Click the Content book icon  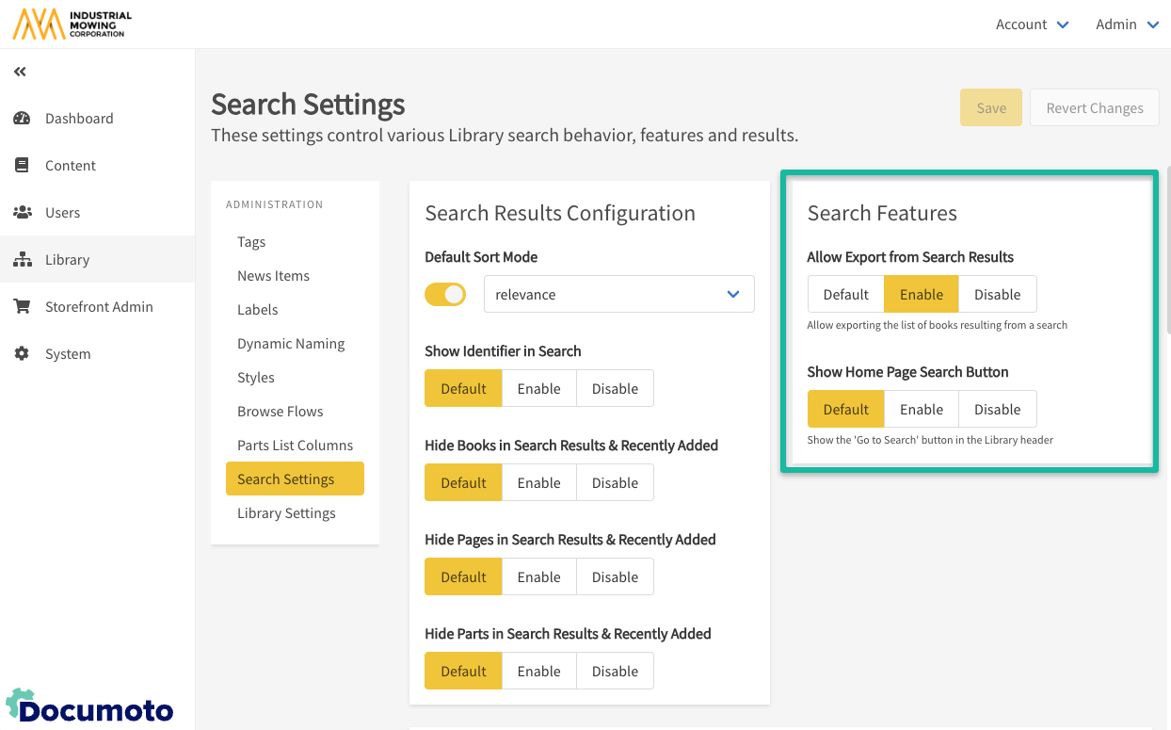click(x=22, y=166)
